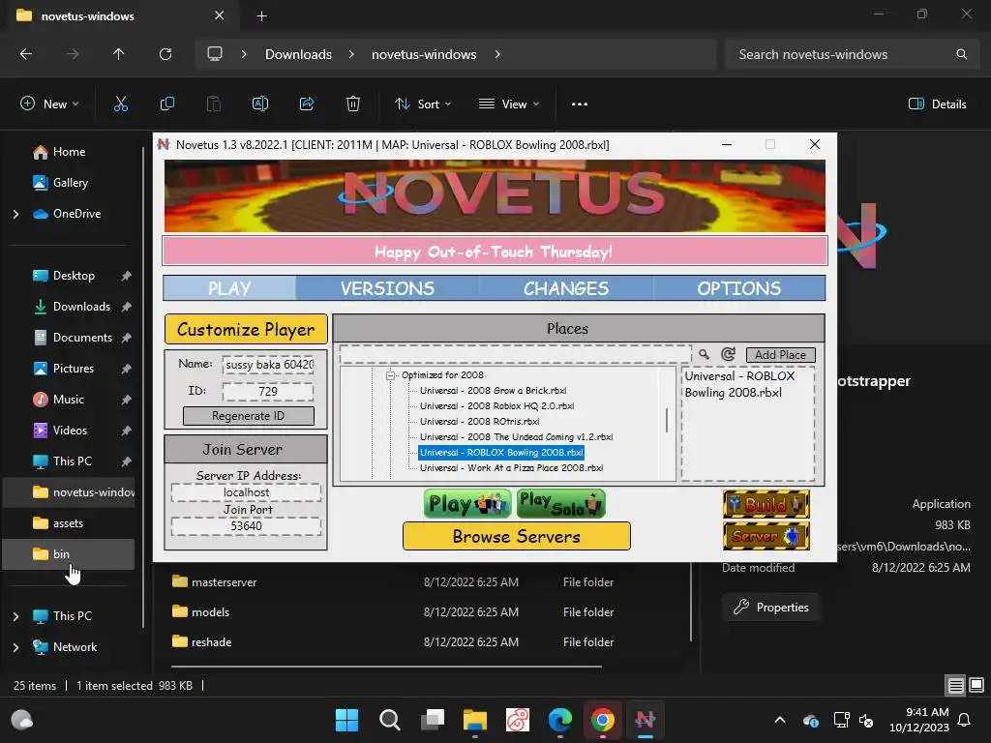Refresh the Novetus places list
The height and width of the screenshot is (743, 991).
728,354
